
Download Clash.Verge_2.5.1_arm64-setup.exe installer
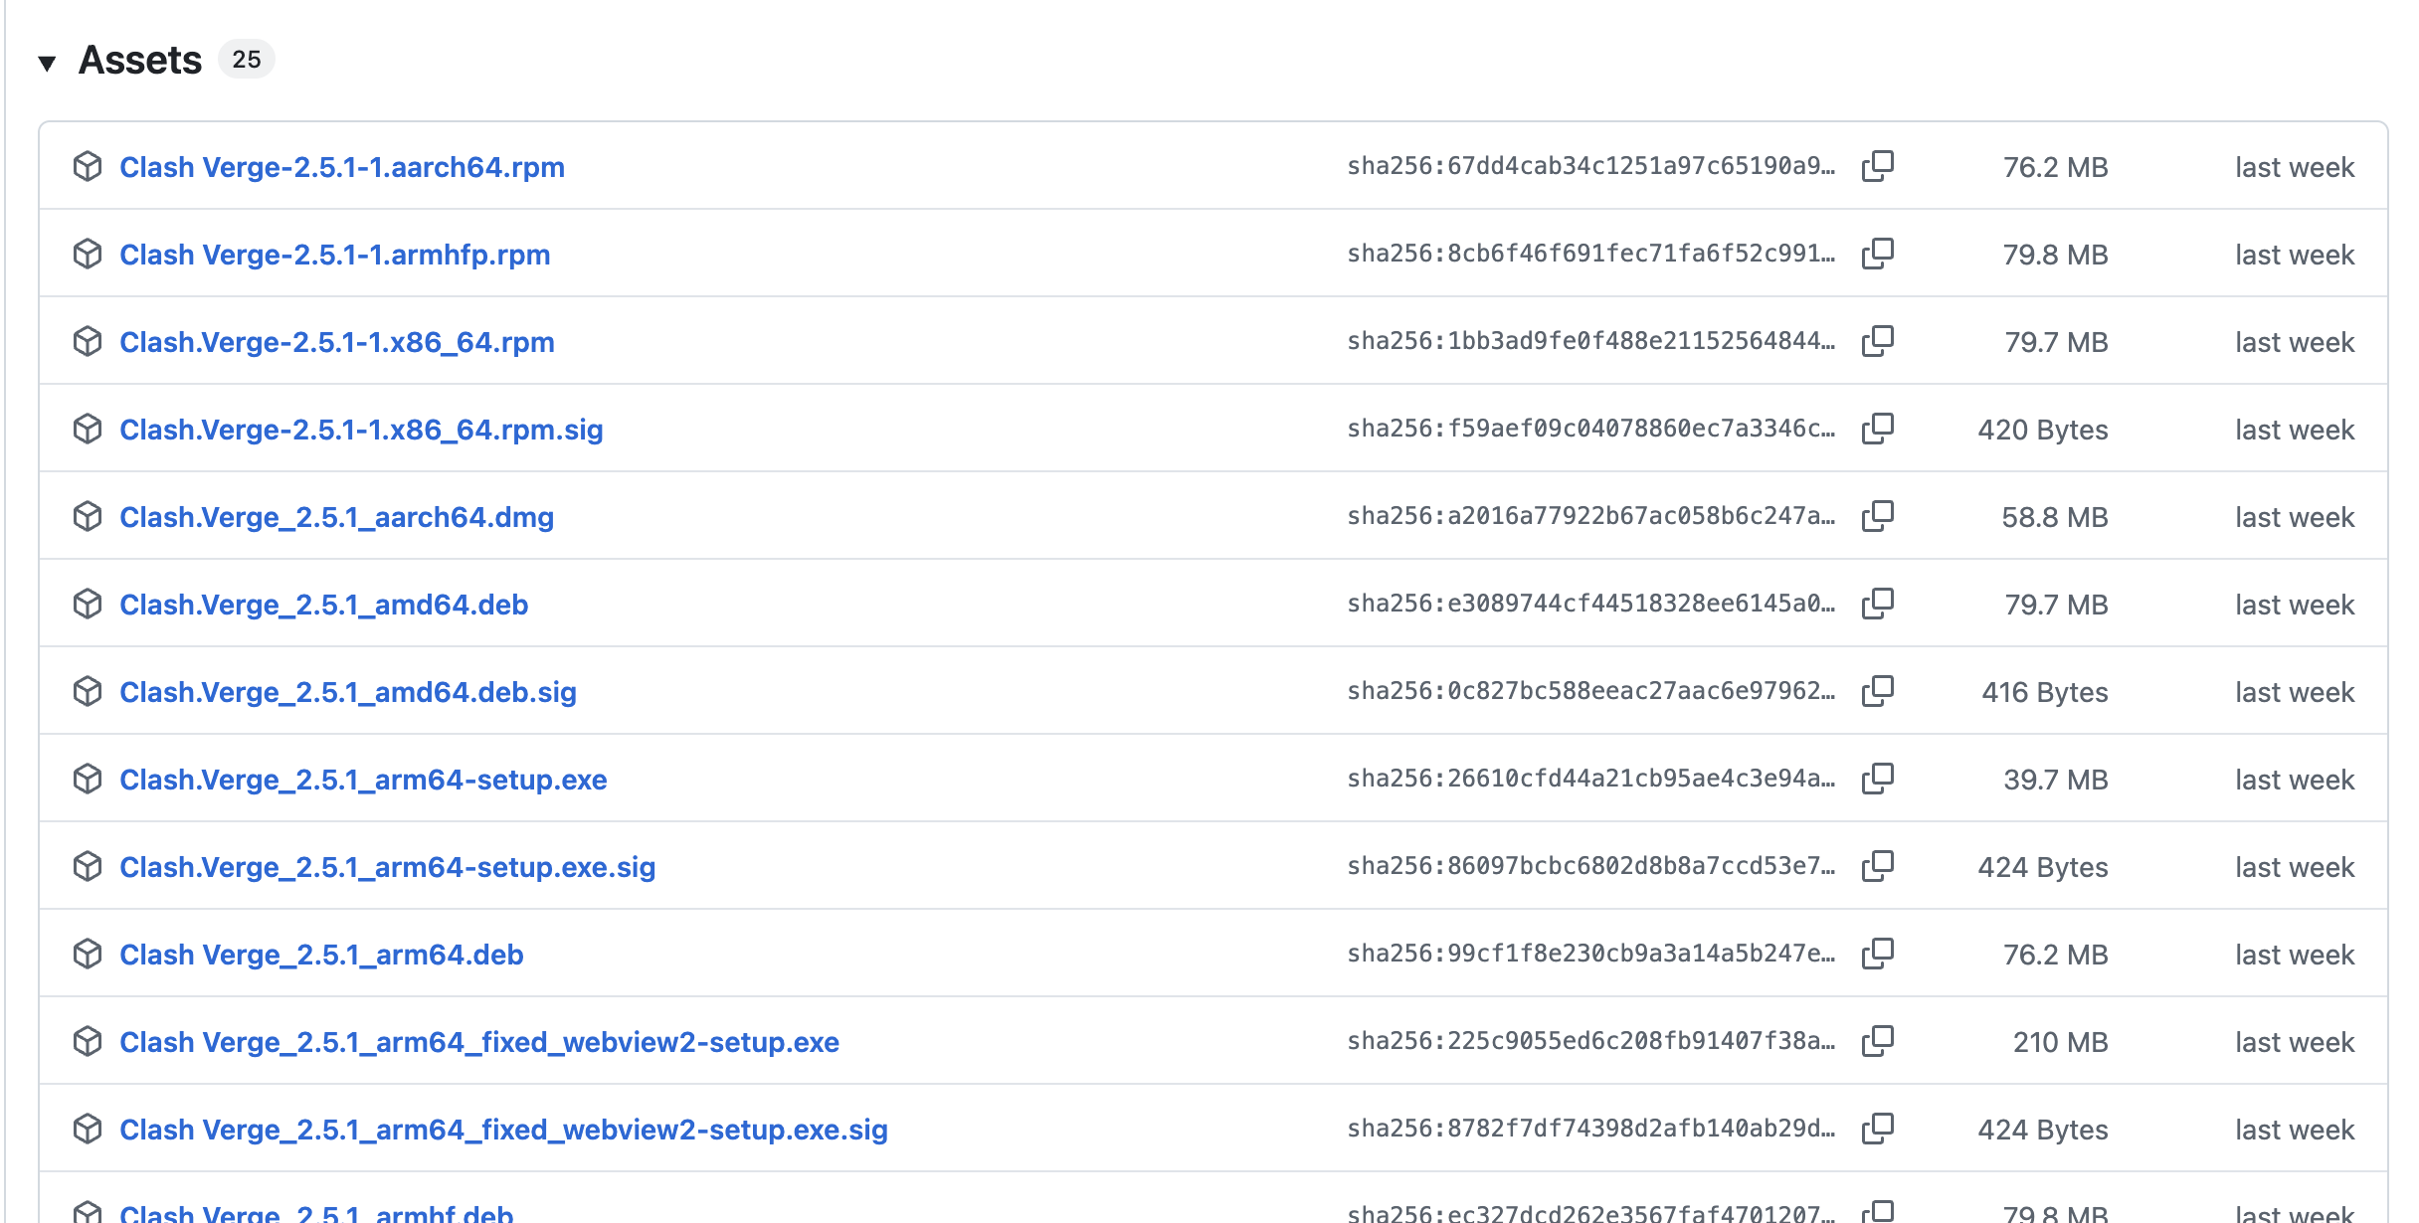363,780
